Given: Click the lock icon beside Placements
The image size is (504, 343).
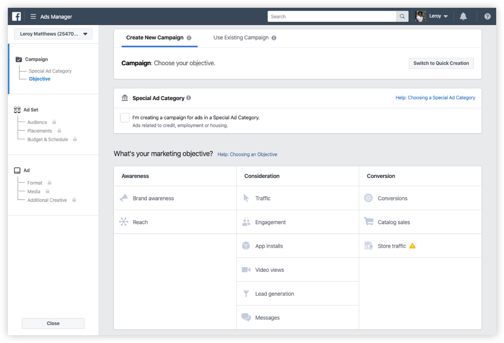Looking at the screenshot, I should (x=59, y=130).
